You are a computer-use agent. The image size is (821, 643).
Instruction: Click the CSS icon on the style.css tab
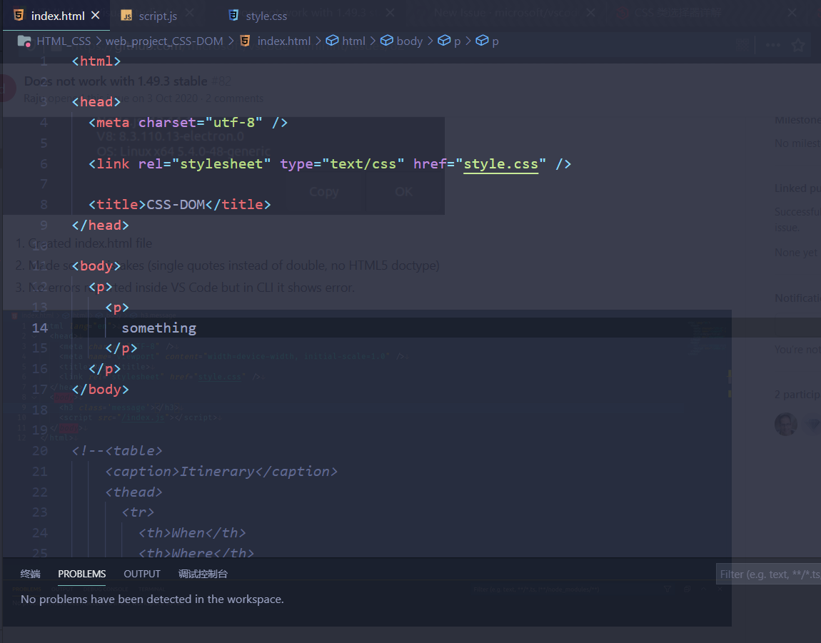232,15
